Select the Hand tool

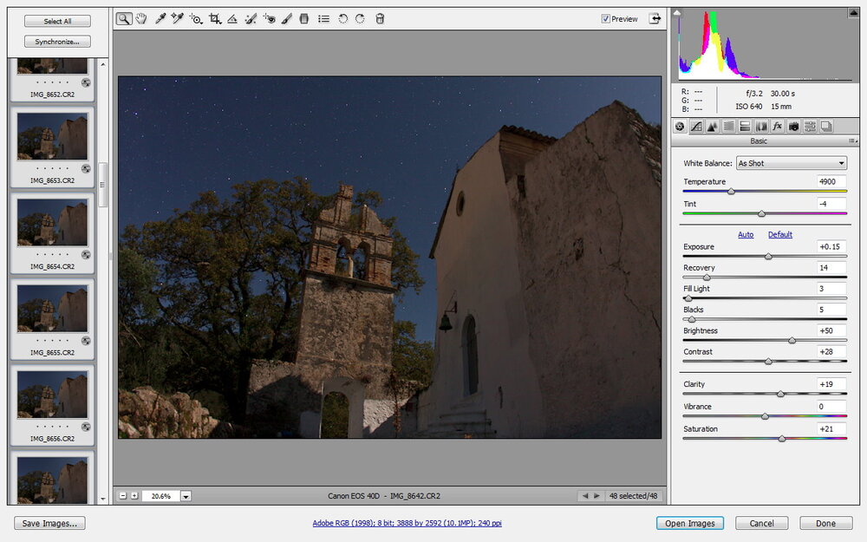(x=141, y=18)
